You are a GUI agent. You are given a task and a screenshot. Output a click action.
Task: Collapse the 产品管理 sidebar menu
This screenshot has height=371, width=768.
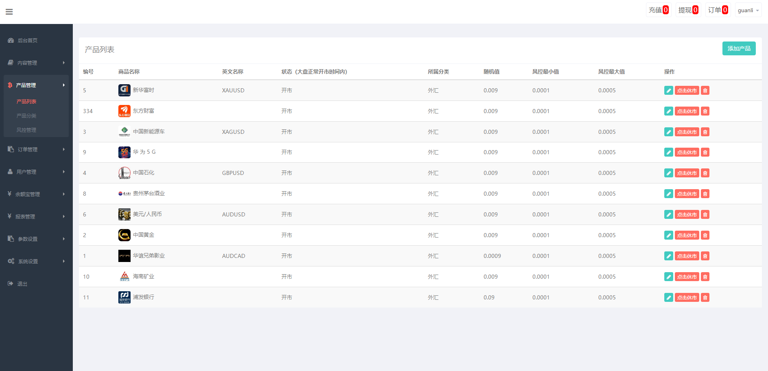(36, 85)
